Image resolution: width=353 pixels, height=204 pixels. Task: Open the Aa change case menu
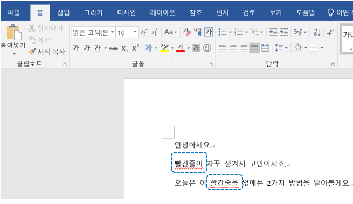pos(170,32)
